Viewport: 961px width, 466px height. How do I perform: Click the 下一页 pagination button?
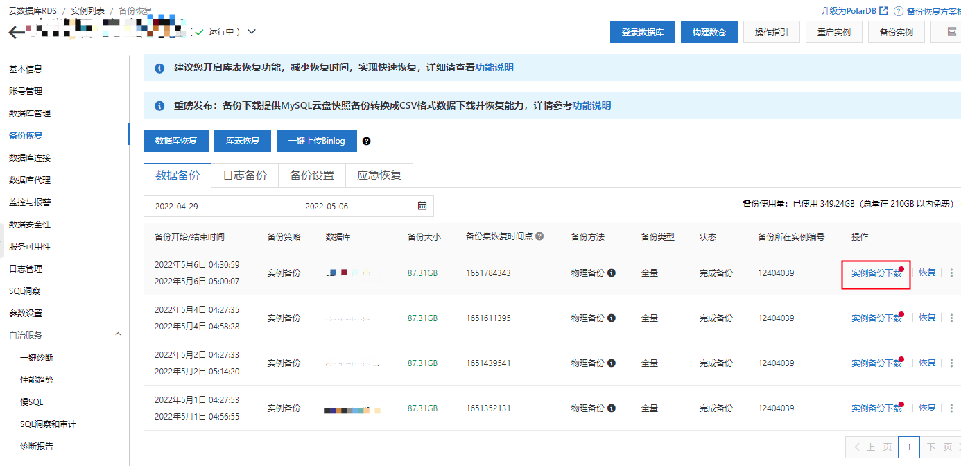point(941,447)
